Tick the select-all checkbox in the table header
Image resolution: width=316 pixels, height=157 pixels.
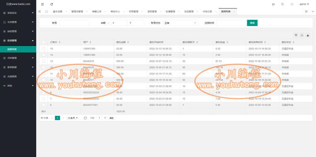point(43,42)
